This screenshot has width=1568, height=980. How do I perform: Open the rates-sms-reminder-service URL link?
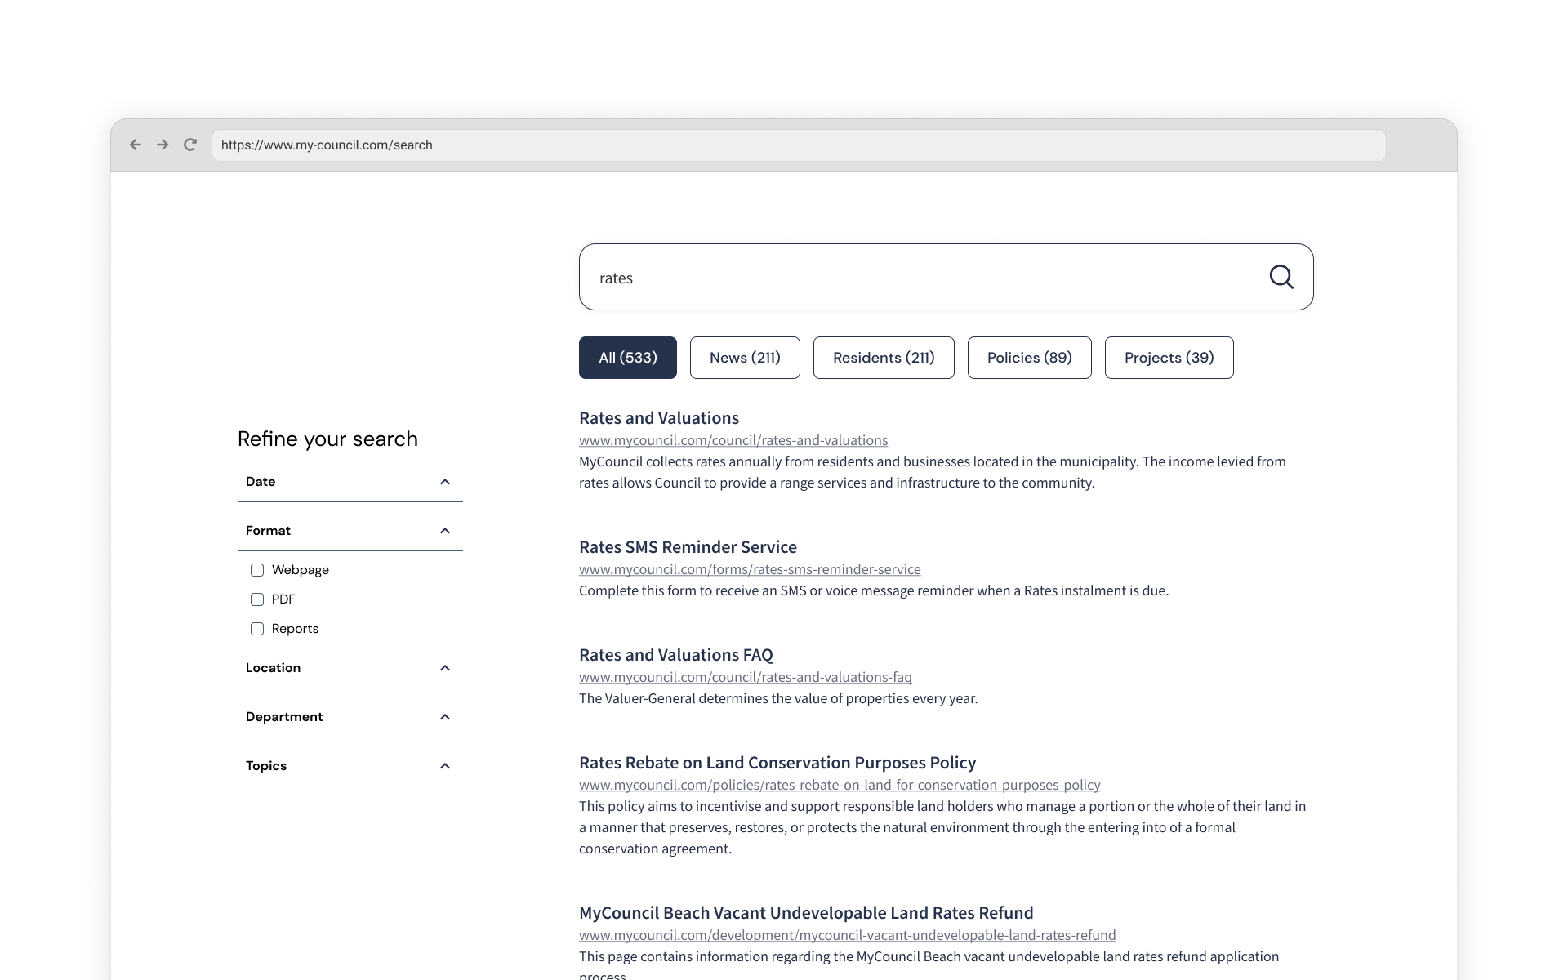click(750, 569)
